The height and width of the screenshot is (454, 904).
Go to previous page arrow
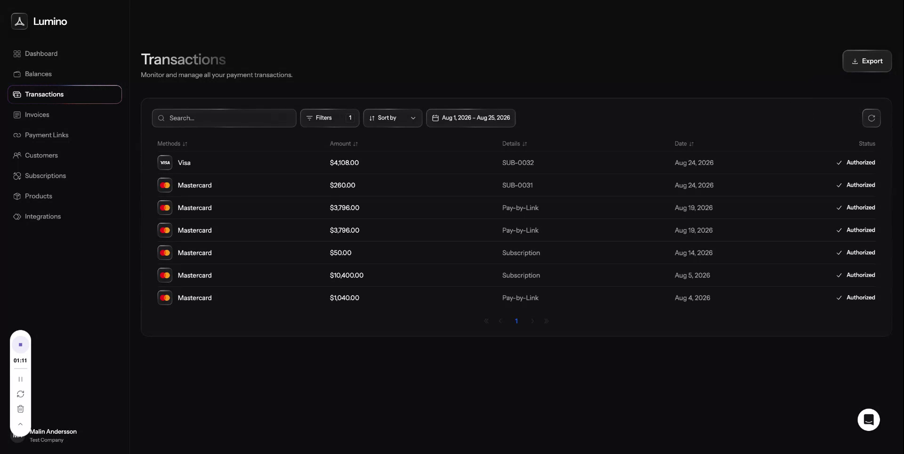point(500,321)
